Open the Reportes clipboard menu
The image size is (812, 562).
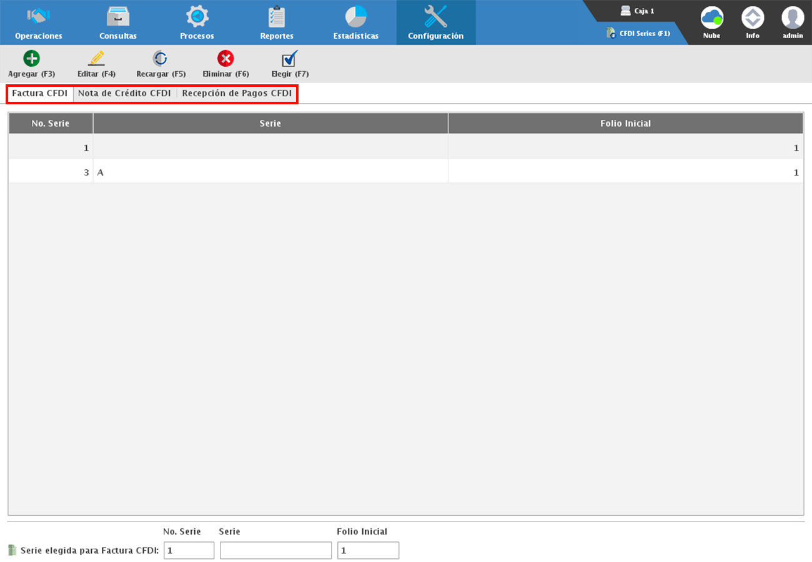click(277, 22)
